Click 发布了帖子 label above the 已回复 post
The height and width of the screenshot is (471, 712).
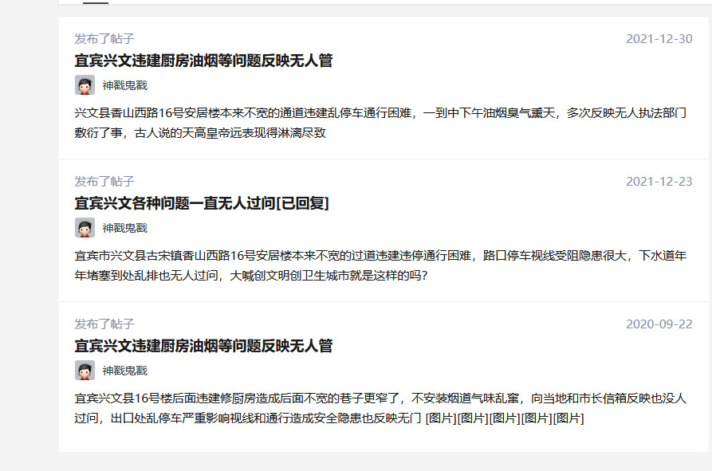click(104, 182)
